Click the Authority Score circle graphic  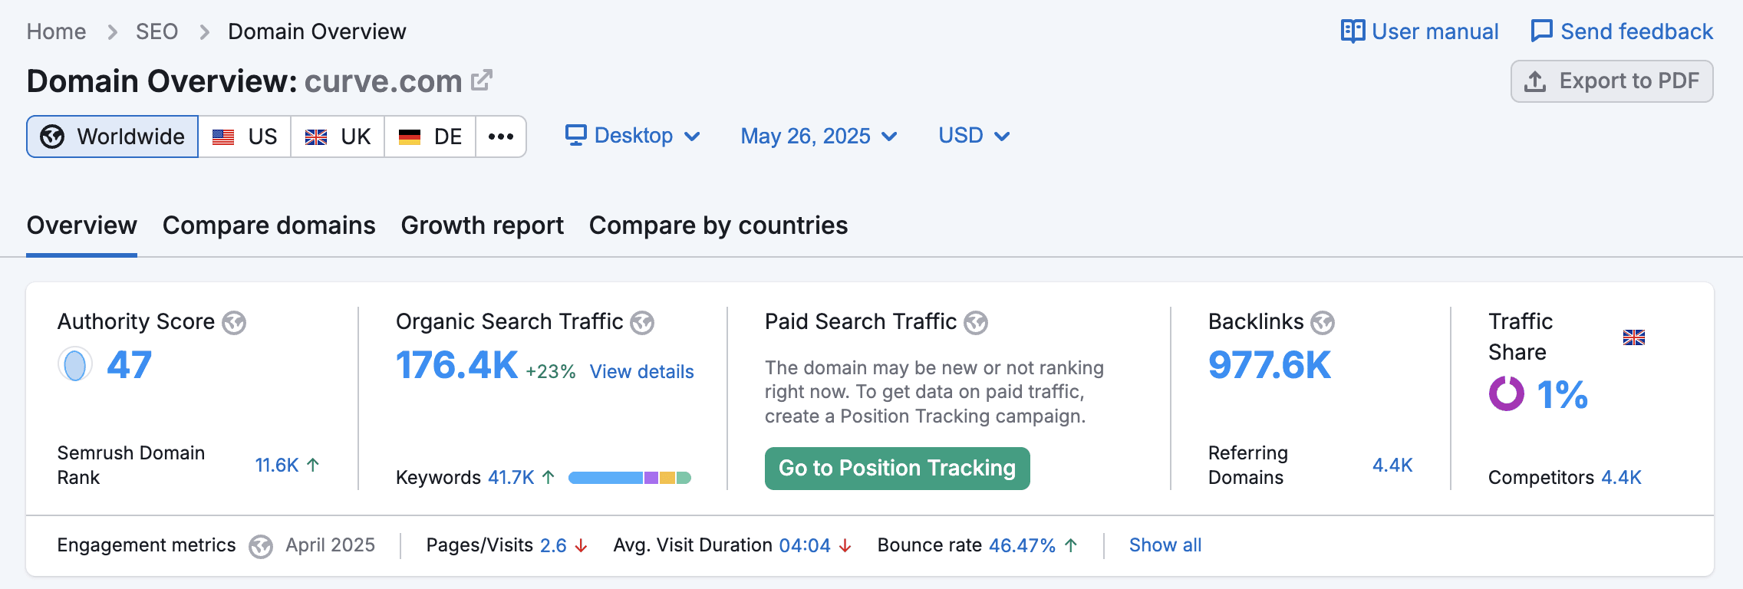[75, 364]
